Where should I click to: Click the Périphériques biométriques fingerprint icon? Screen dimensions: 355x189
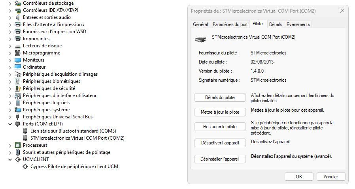17,81
